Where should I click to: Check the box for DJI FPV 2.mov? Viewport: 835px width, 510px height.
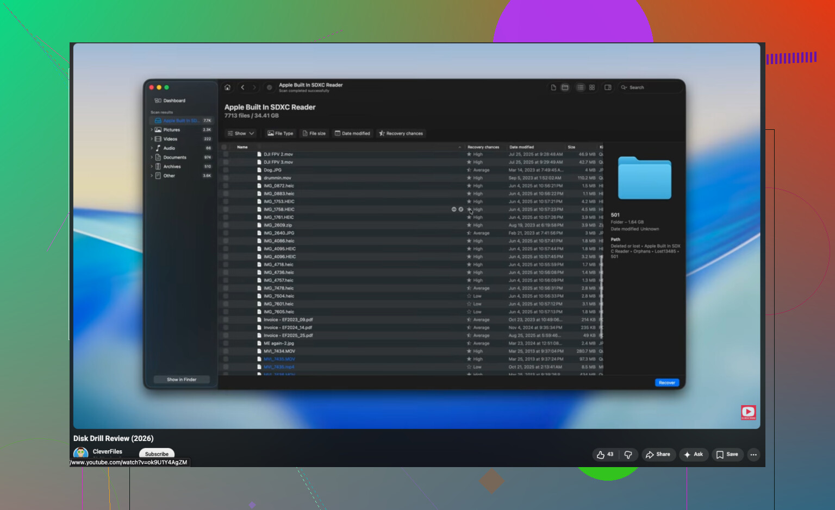(226, 154)
